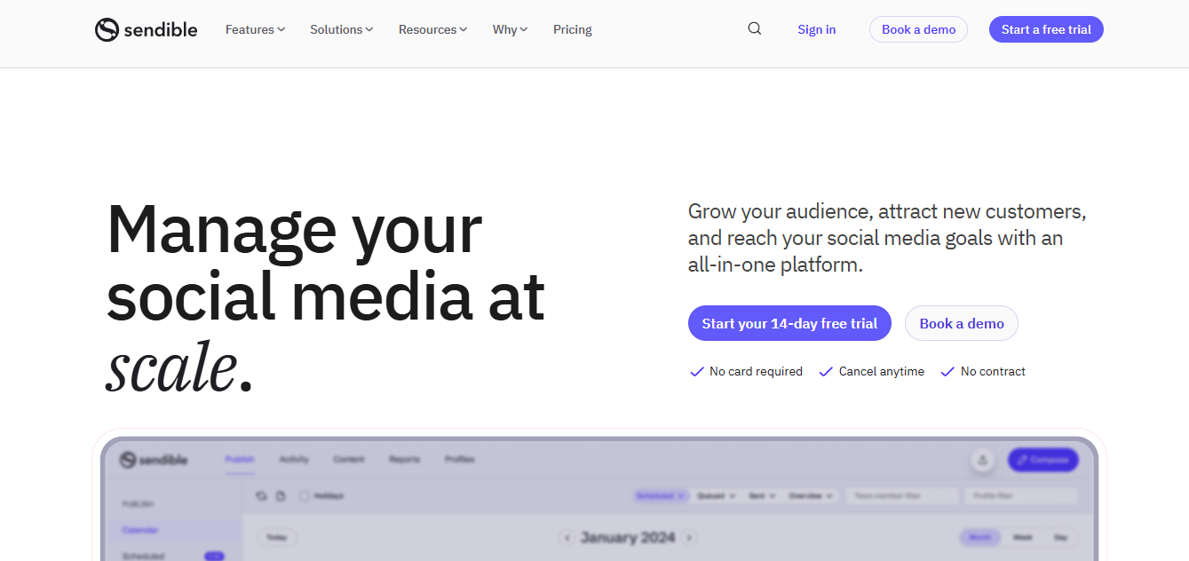Click the upload icon in the dashboard preview
Image resolution: width=1189 pixels, height=561 pixels.
[982, 460]
